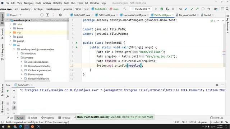Click the Build project hammer icon
This screenshot has height=129, width=230.
pyautogui.click(x=125, y=9)
